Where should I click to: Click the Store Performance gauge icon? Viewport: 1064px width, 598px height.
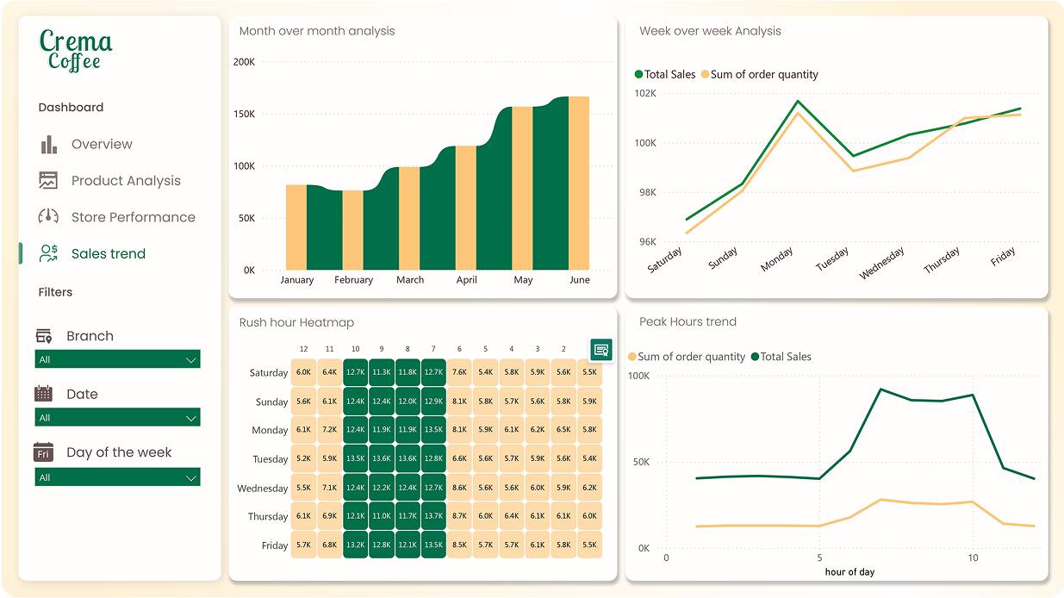pyautogui.click(x=48, y=216)
